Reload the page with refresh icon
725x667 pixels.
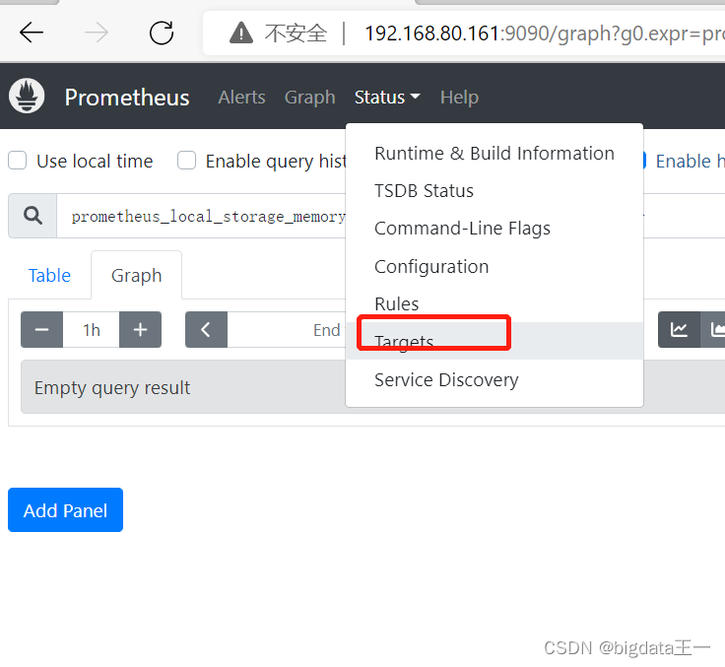click(162, 33)
